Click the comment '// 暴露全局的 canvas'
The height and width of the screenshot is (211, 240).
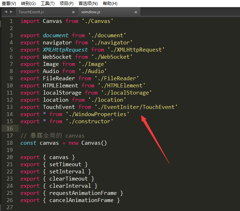click(x=52, y=136)
